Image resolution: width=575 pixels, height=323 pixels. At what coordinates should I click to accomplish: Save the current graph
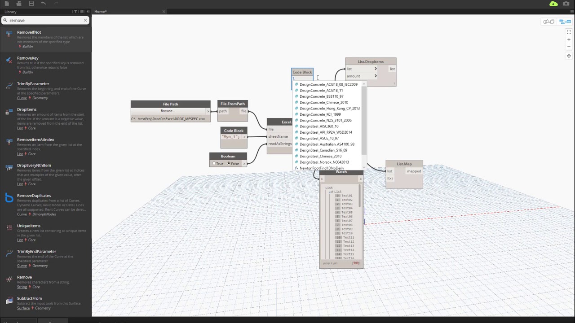point(31,4)
